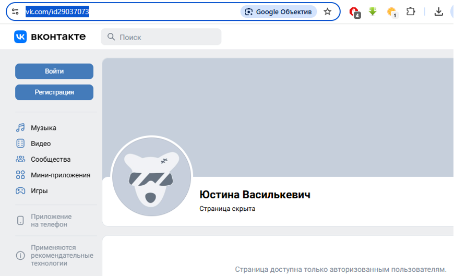This screenshot has height=276, width=454.
Task: Open Мини-приложения from the sidebar
Action: click(60, 175)
